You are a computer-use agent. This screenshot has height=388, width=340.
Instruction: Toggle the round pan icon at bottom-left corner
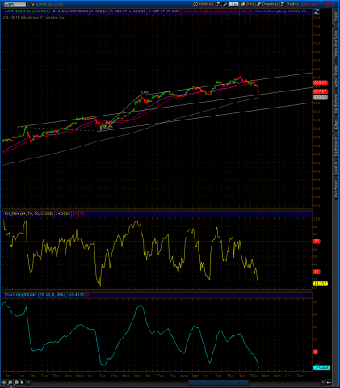[x=4, y=382]
